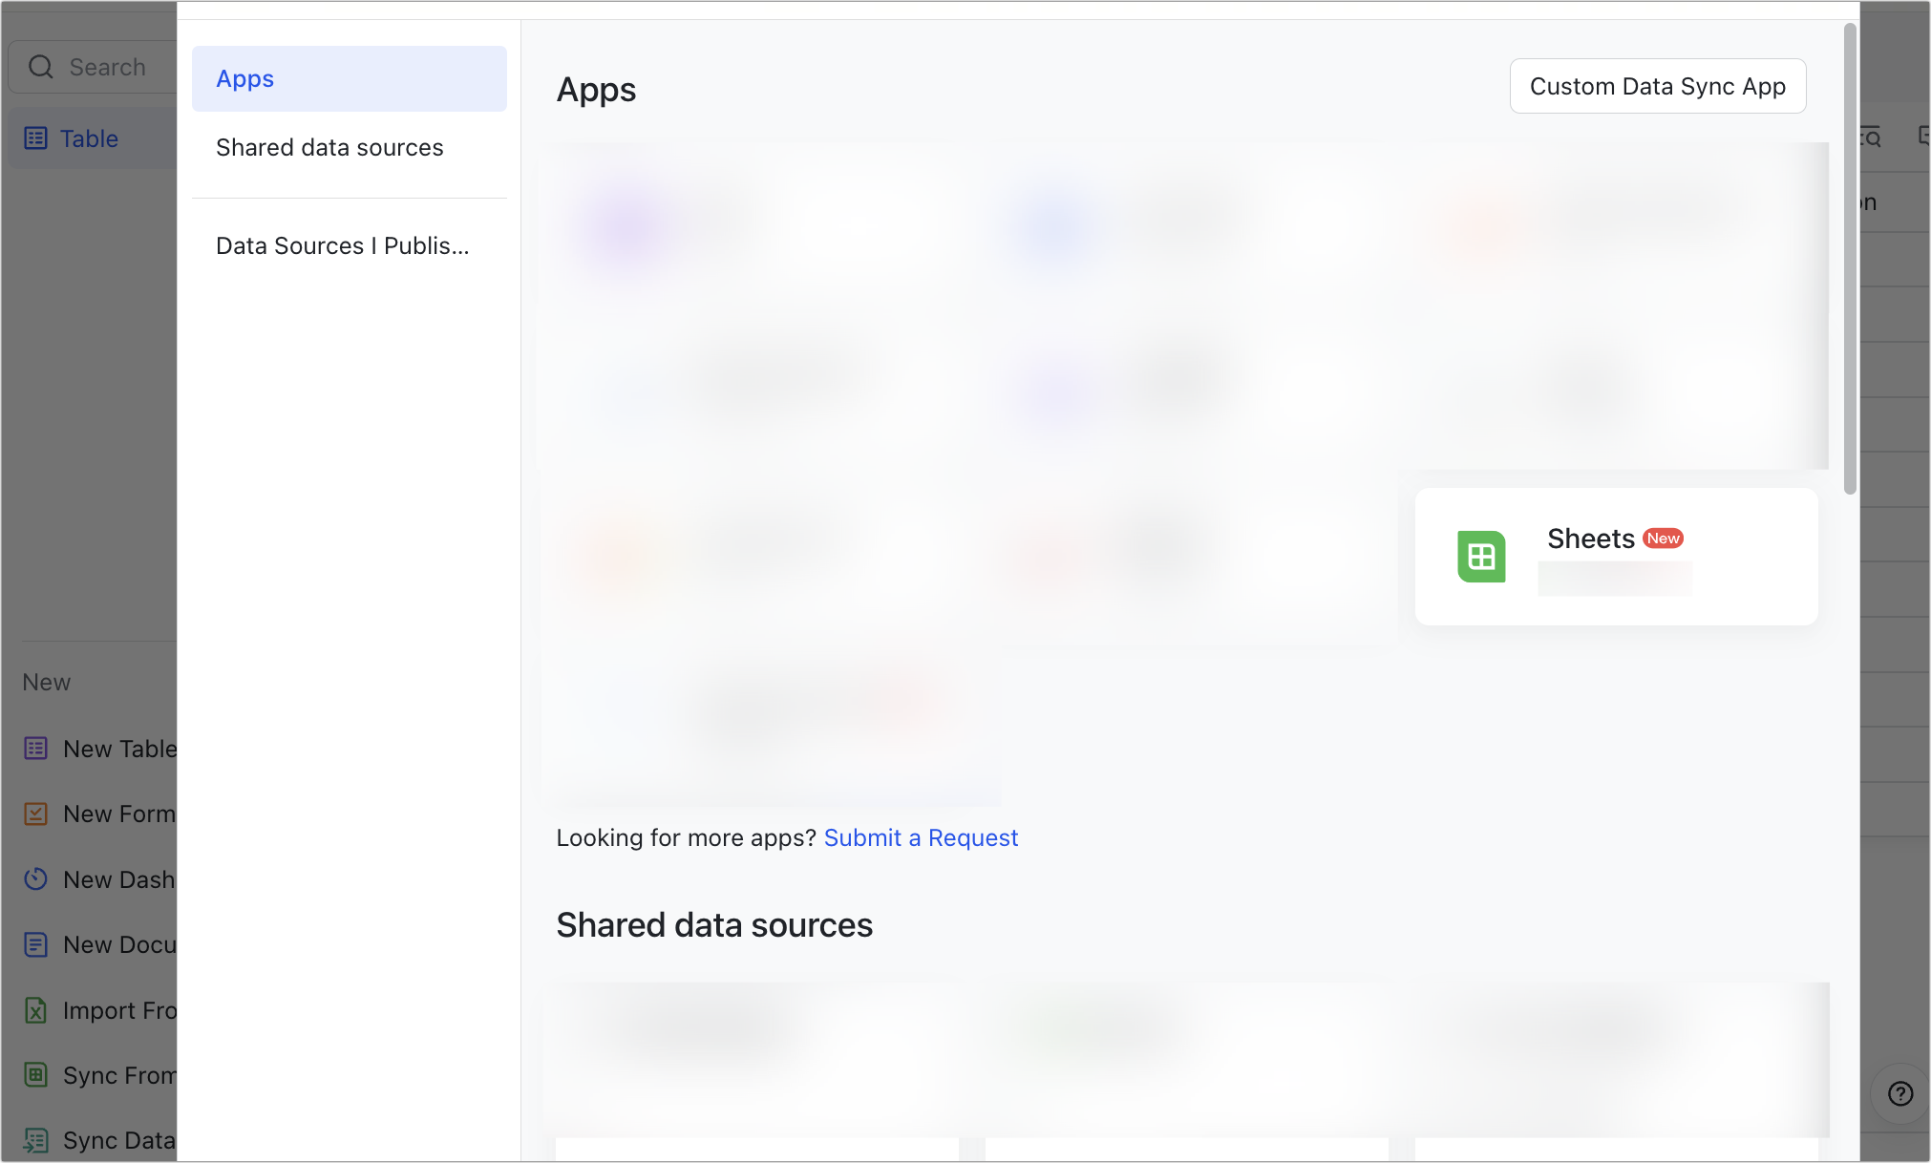Select the New Form icon
1931x1163 pixels.
point(35,814)
